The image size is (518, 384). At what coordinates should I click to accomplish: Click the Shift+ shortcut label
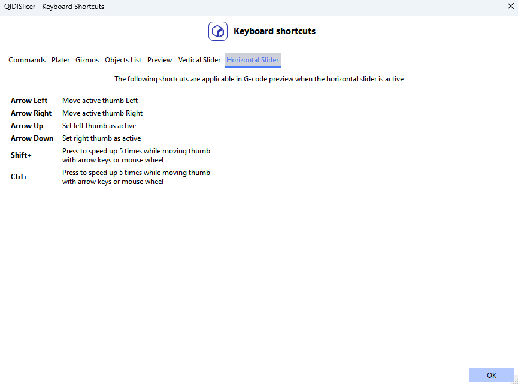[x=21, y=155]
